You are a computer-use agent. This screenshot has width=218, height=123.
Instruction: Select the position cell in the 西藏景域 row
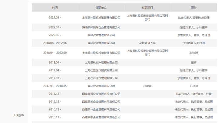click(x=194, y=101)
